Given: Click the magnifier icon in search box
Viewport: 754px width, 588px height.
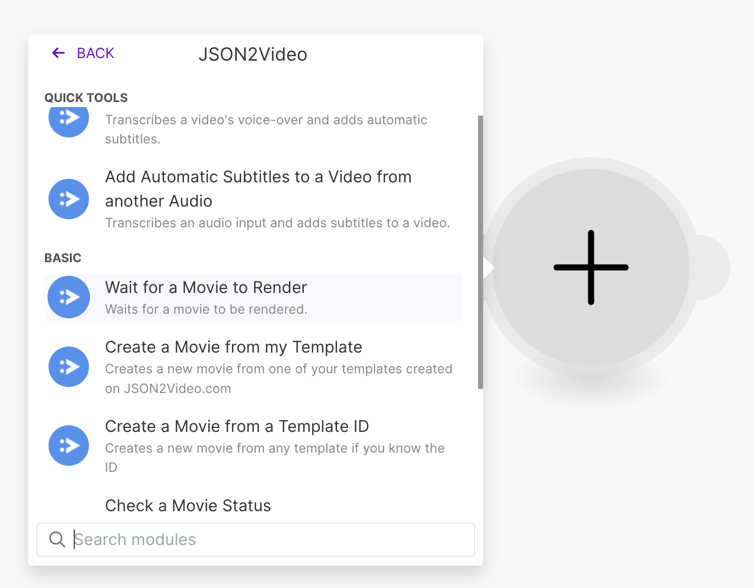Looking at the screenshot, I should 57,540.
